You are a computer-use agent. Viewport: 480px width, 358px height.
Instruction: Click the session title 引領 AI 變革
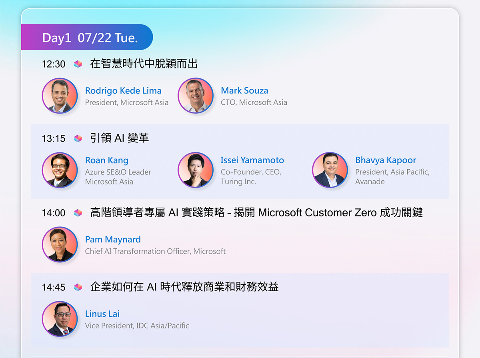(120, 138)
